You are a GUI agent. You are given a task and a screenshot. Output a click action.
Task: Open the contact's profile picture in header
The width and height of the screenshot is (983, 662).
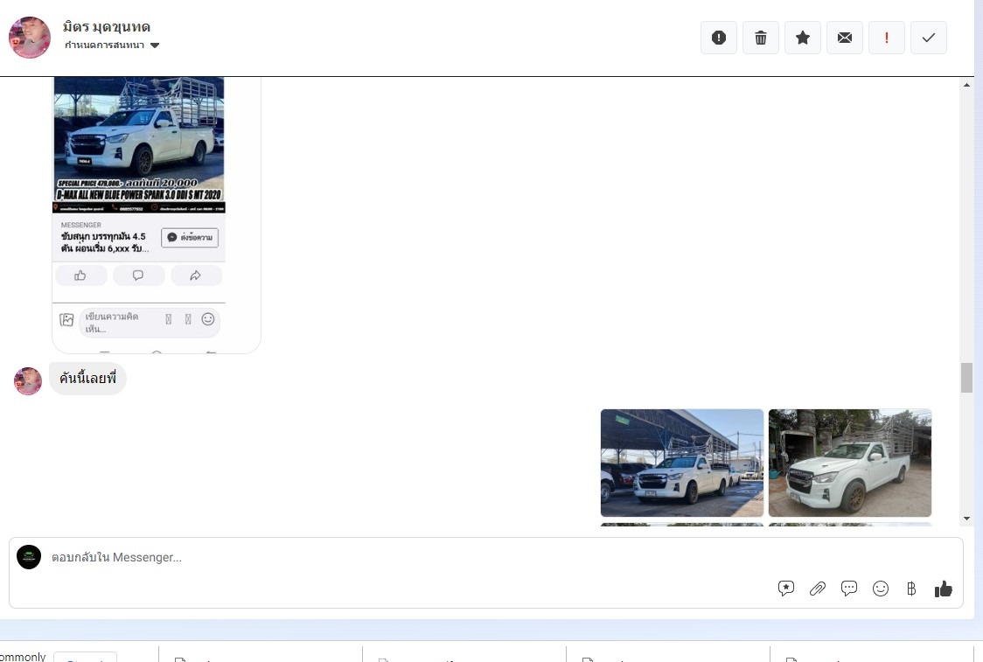click(x=30, y=38)
